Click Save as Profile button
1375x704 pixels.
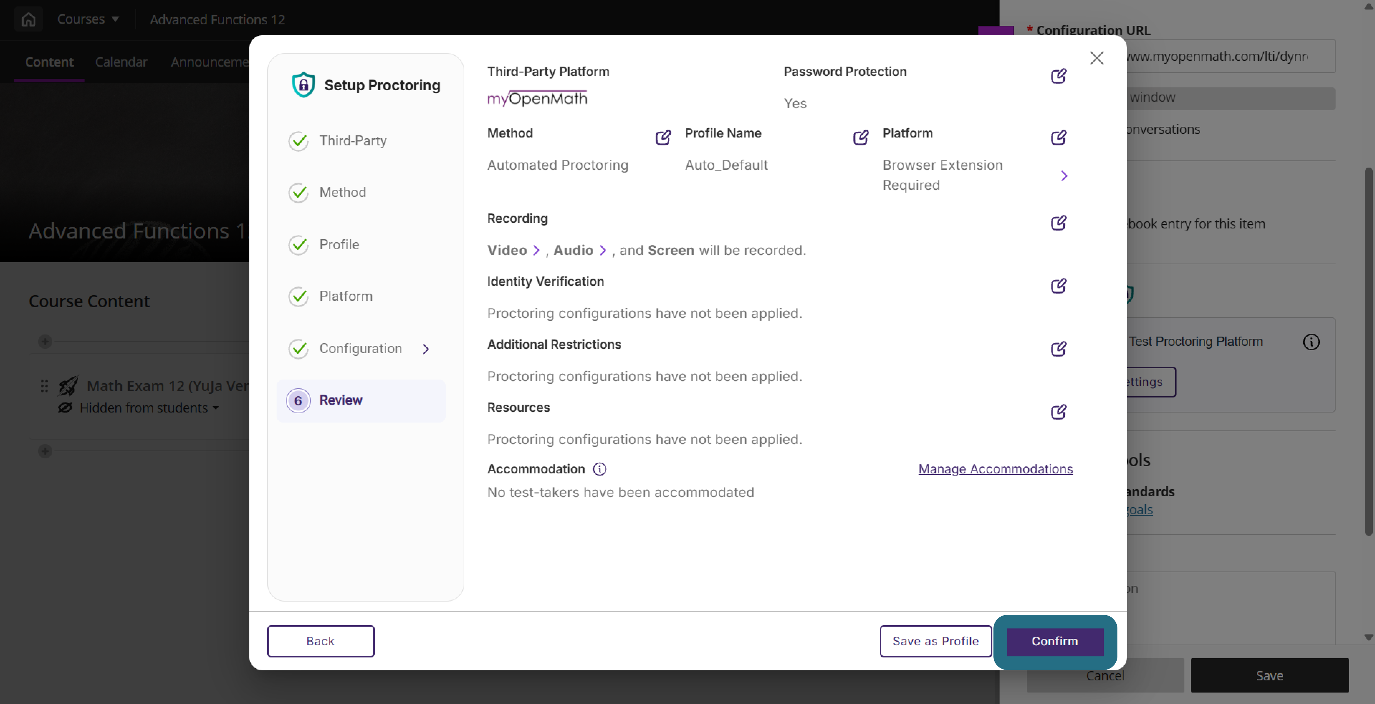click(x=935, y=641)
